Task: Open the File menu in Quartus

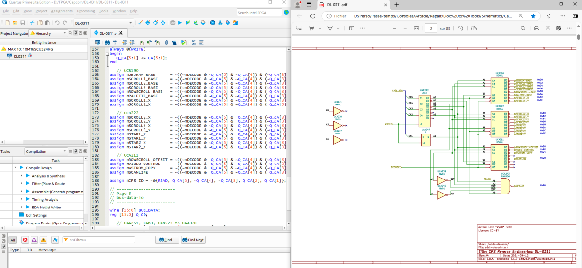Action: pos(6,11)
